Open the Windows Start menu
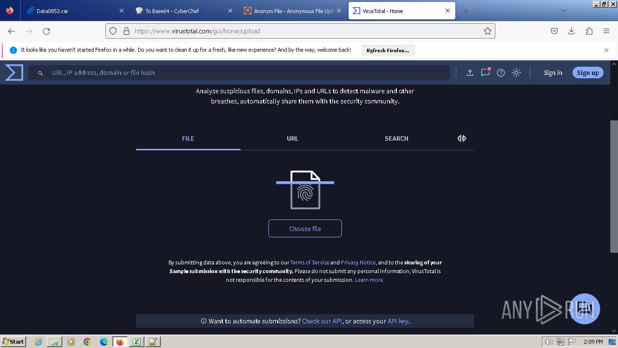Viewport: 618px width, 348px height. 14,341
